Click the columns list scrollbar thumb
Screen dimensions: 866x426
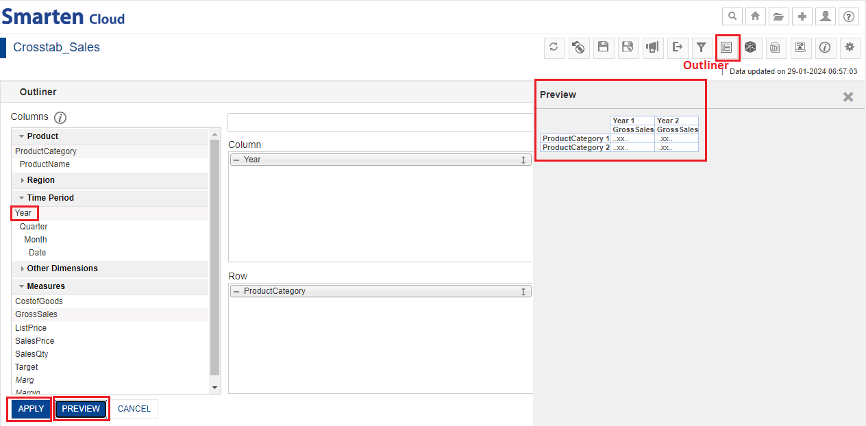point(214,258)
